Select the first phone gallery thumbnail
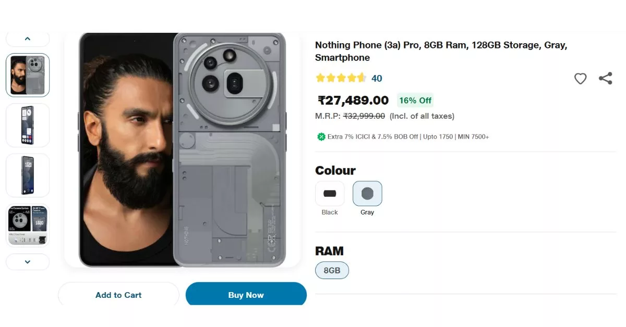This screenshot has height=327, width=626. [x=28, y=75]
